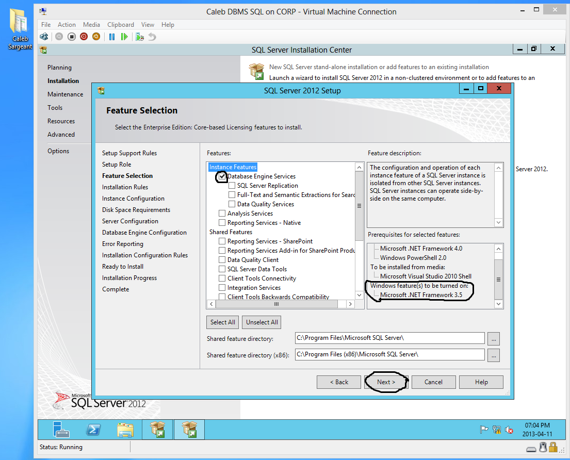570x460 pixels.
Task: Click the Features list horizontal scroll thumb
Action: (x=276, y=304)
